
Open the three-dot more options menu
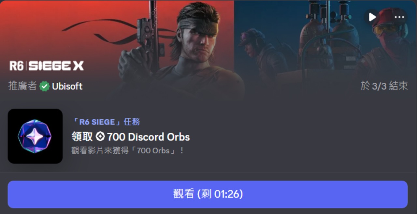point(399,17)
